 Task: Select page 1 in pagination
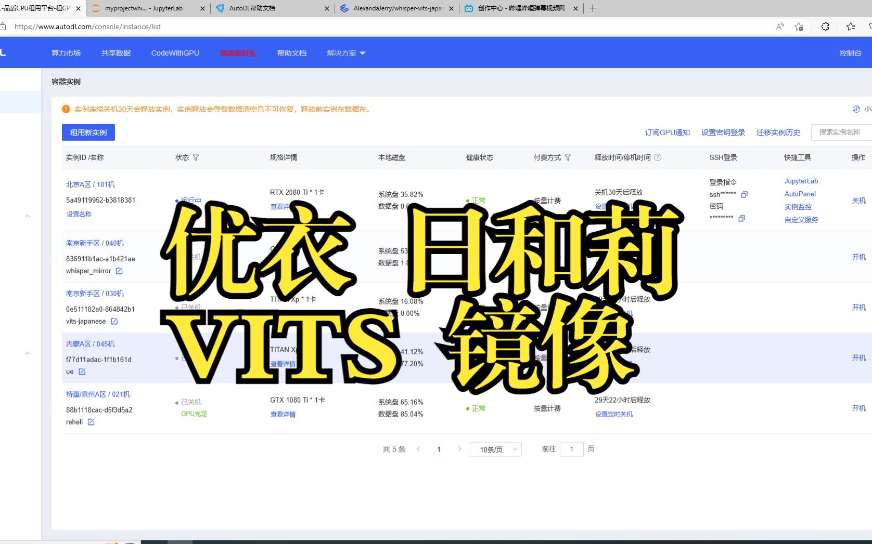point(439,449)
